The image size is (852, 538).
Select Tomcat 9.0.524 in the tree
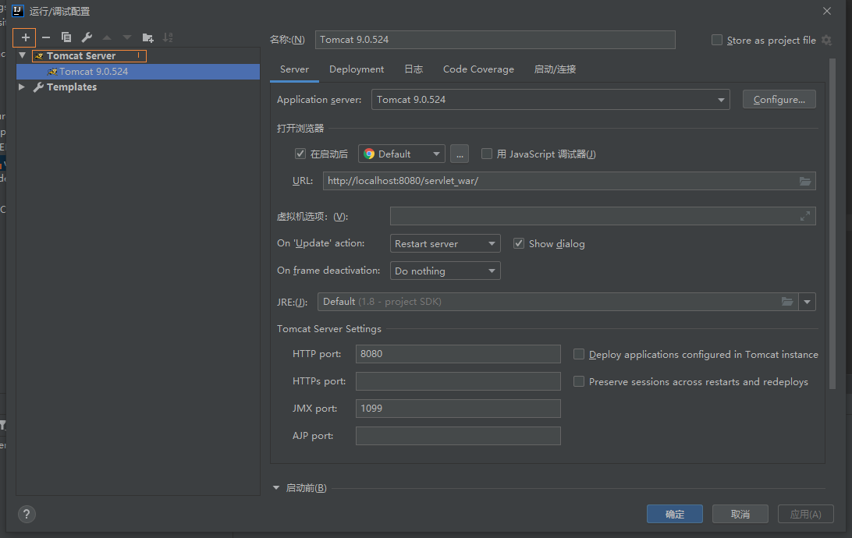click(138, 72)
